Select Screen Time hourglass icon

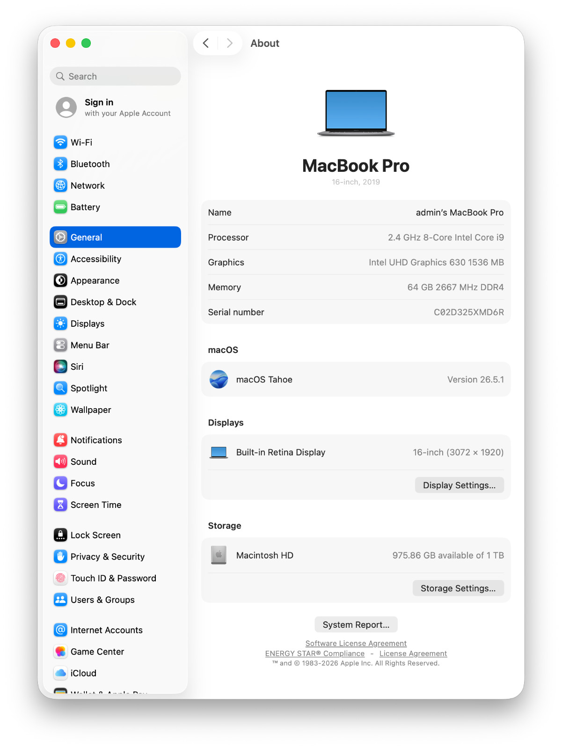(x=60, y=505)
